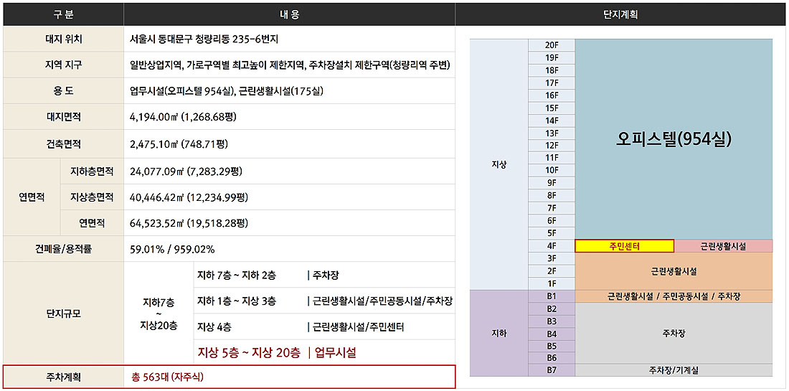Click the B4 floor cell
This screenshot has height=391, width=789.
click(x=552, y=333)
